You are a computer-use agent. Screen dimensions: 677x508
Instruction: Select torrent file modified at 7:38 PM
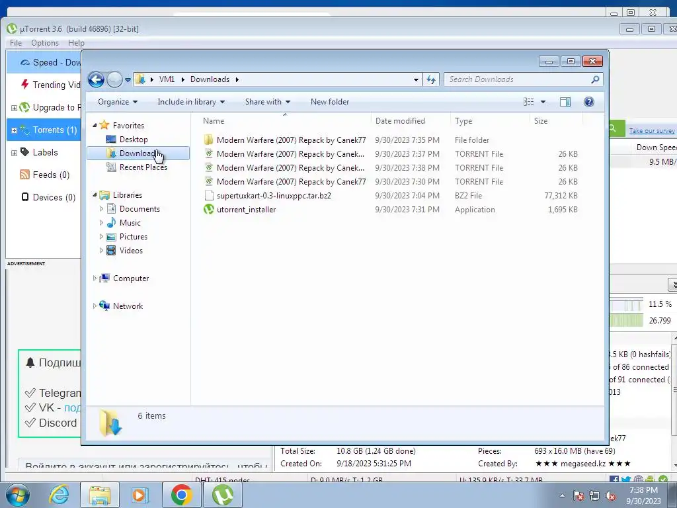[x=390, y=168]
